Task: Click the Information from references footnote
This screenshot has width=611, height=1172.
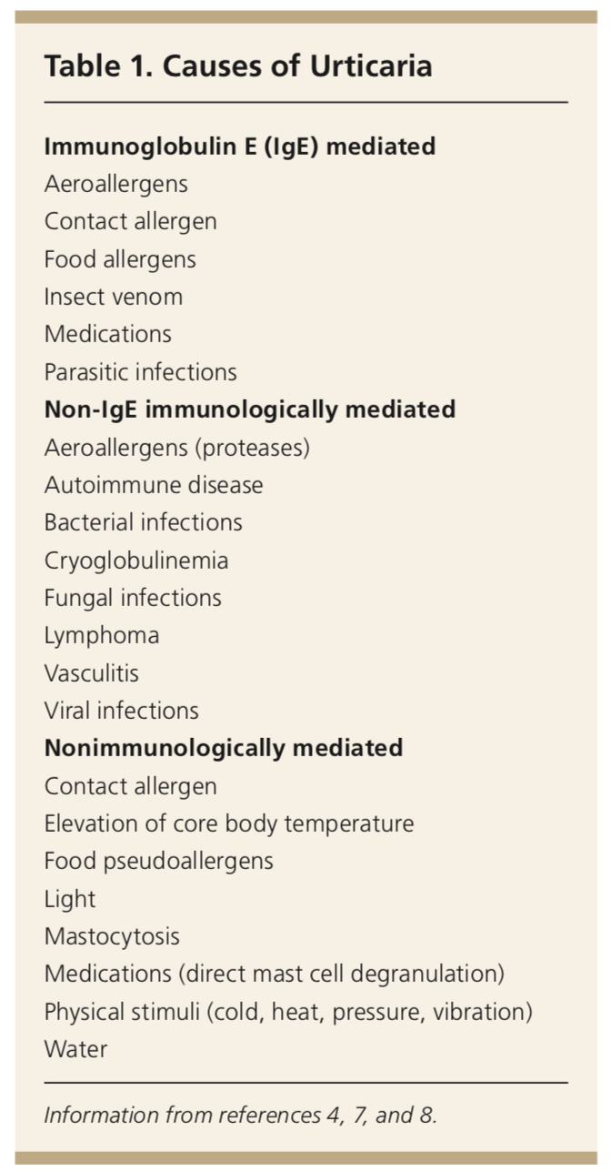Action: [x=241, y=1115]
